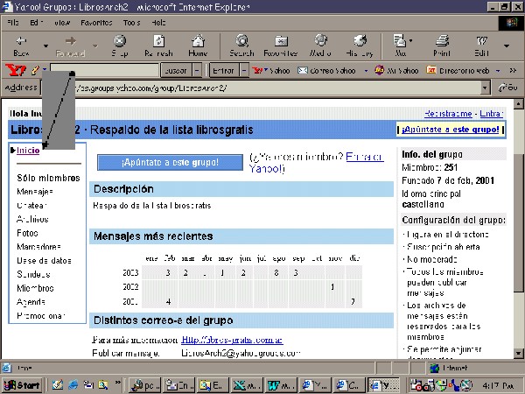The width and height of the screenshot is (525, 394).
Task: Click the Windows Start button
Action: coord(22,385)
